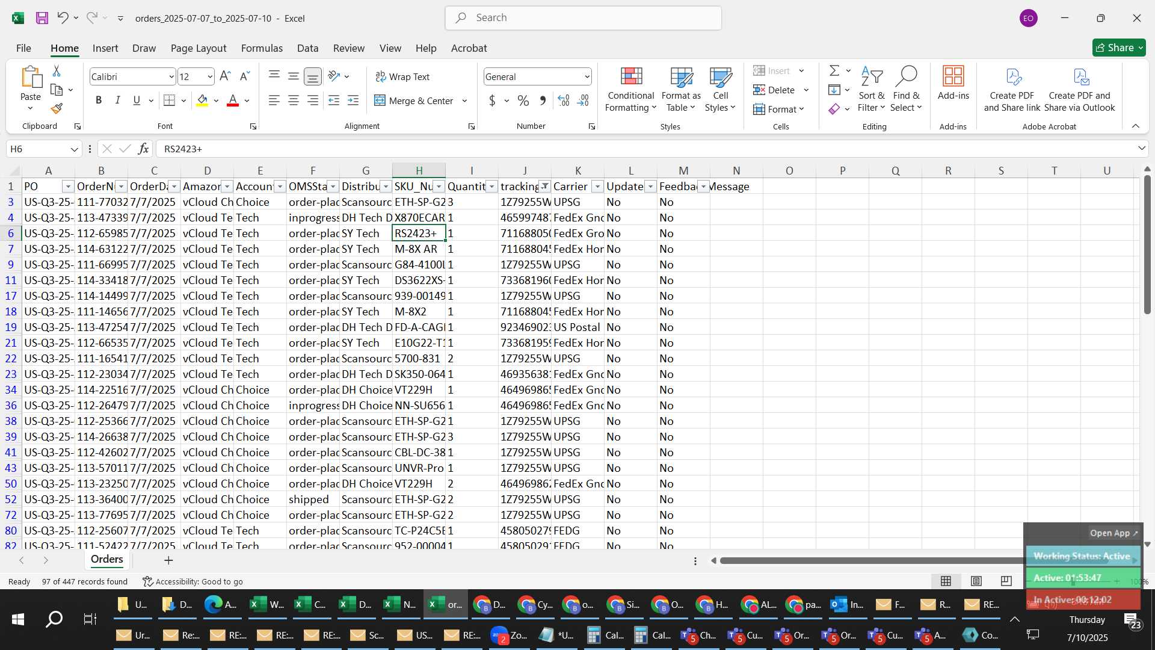Click the Cut scissors icon
1155x650 pixels.
click(57, 71)
